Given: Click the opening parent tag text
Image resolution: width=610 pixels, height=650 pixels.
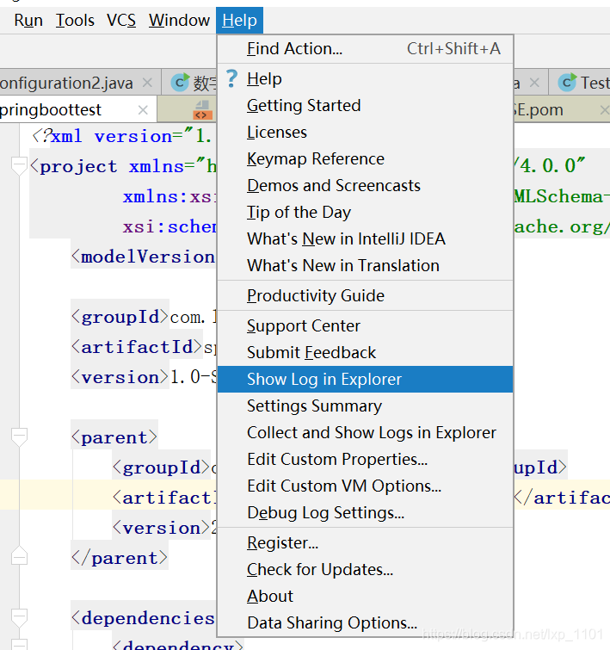Looking at the screenshot, I should [114, 437].
